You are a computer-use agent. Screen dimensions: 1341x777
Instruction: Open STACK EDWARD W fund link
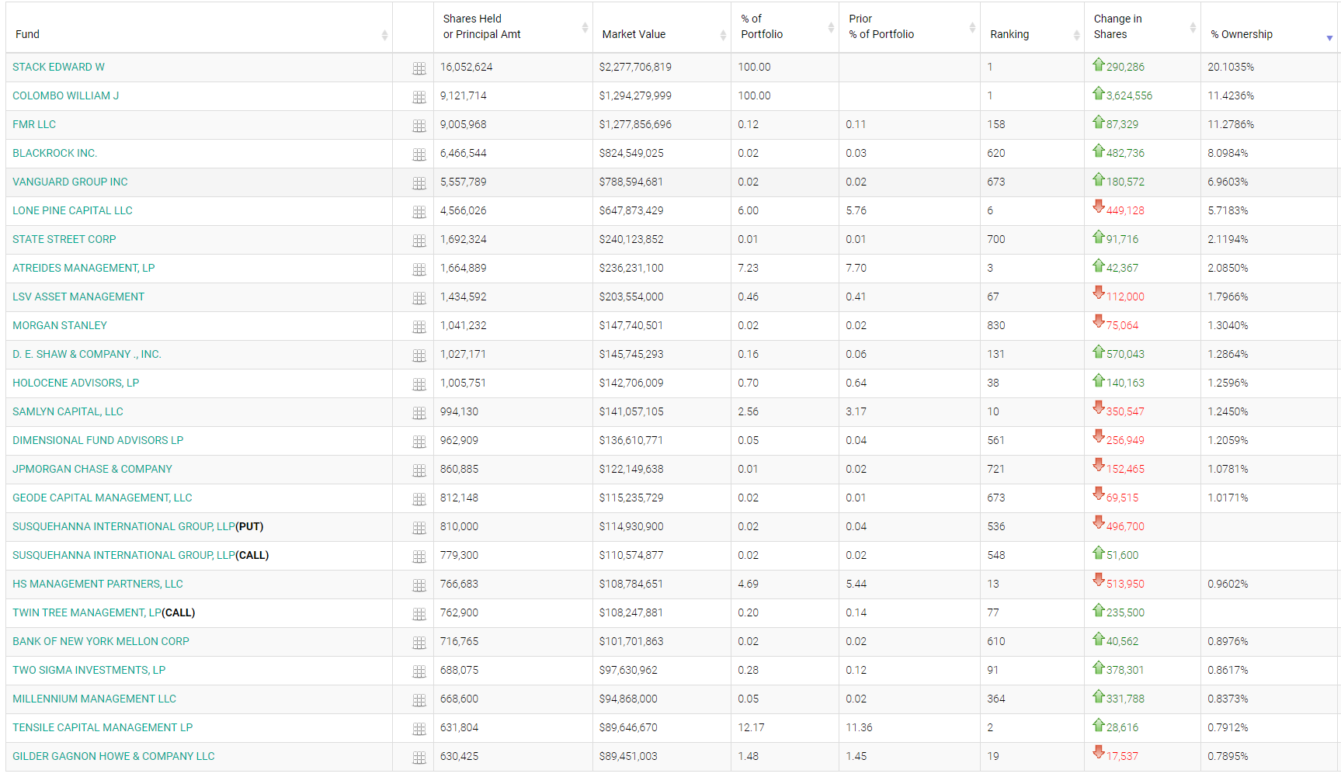click(x=58, y=67)
